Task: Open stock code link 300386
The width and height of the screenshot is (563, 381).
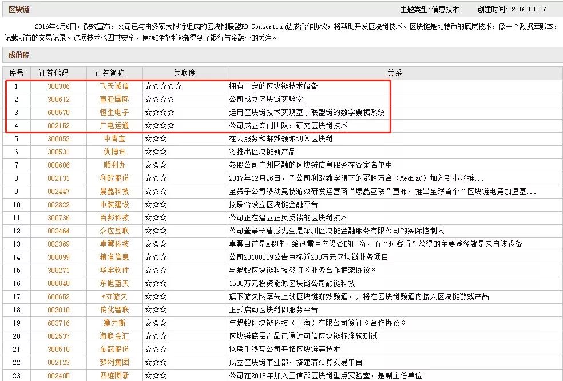Action: tap(58, 86)
